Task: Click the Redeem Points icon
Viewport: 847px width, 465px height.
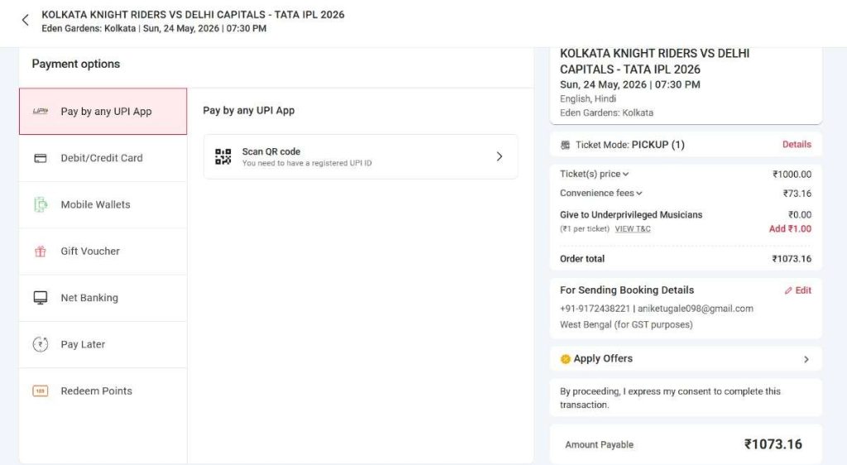Action: point(41,391)
